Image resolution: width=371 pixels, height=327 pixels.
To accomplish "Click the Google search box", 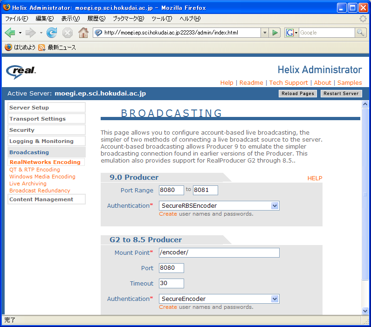I will coord(327,33).
